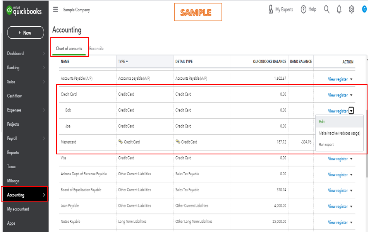Open Payroll in the sidebar
Screen dimensions: 371x236
12,139
